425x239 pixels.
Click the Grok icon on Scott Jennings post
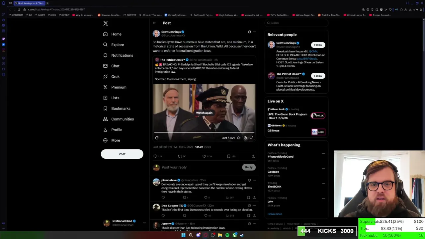pos(249,32)
